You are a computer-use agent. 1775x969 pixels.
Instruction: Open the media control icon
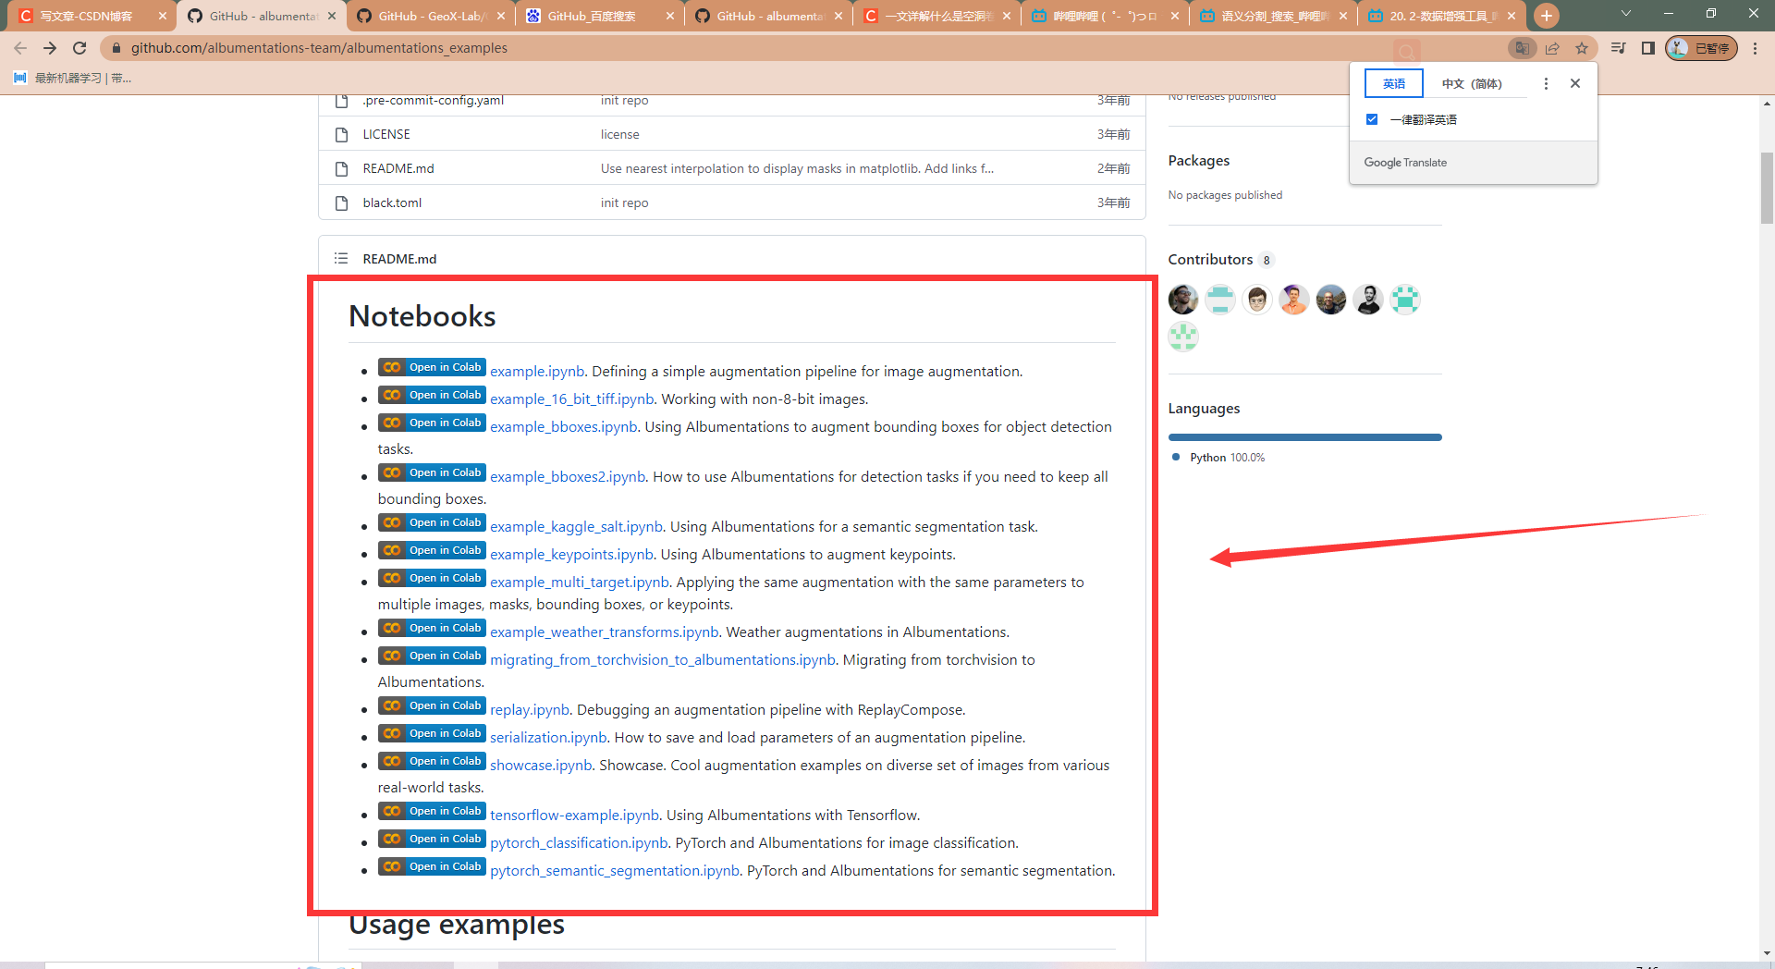[1618, 48]
